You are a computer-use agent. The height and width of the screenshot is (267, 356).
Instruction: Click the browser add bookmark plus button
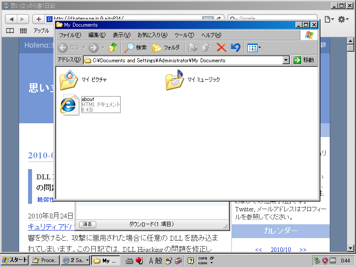pos(39,19)
